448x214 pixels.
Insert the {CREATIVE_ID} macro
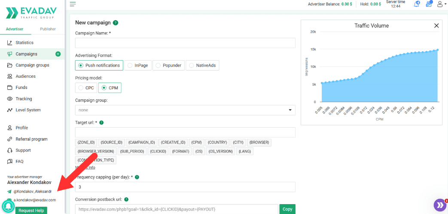[173, 142]
